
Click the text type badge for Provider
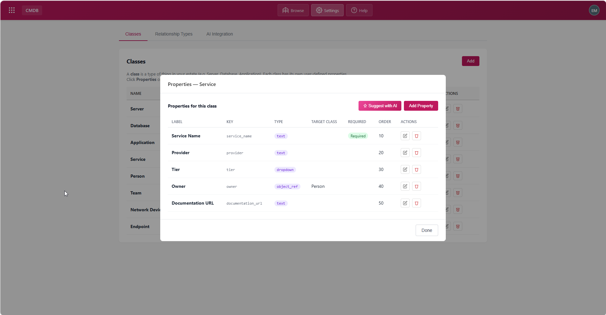coord(281,153)
